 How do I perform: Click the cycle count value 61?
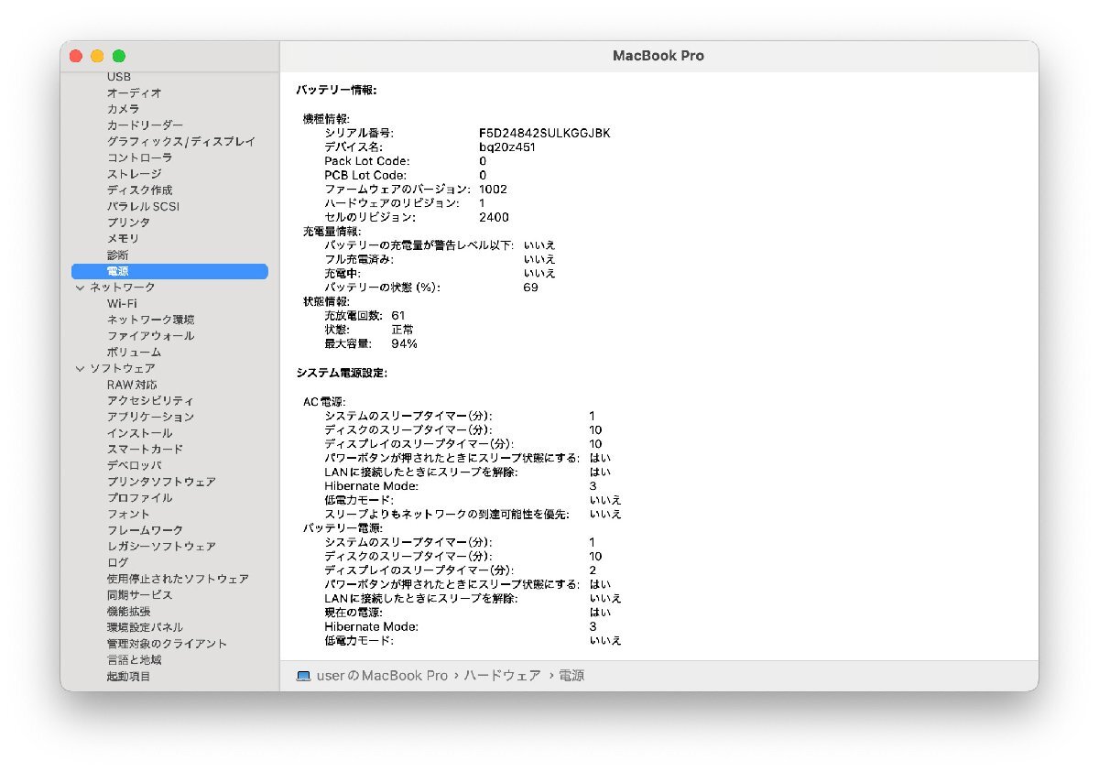point(398,315)
